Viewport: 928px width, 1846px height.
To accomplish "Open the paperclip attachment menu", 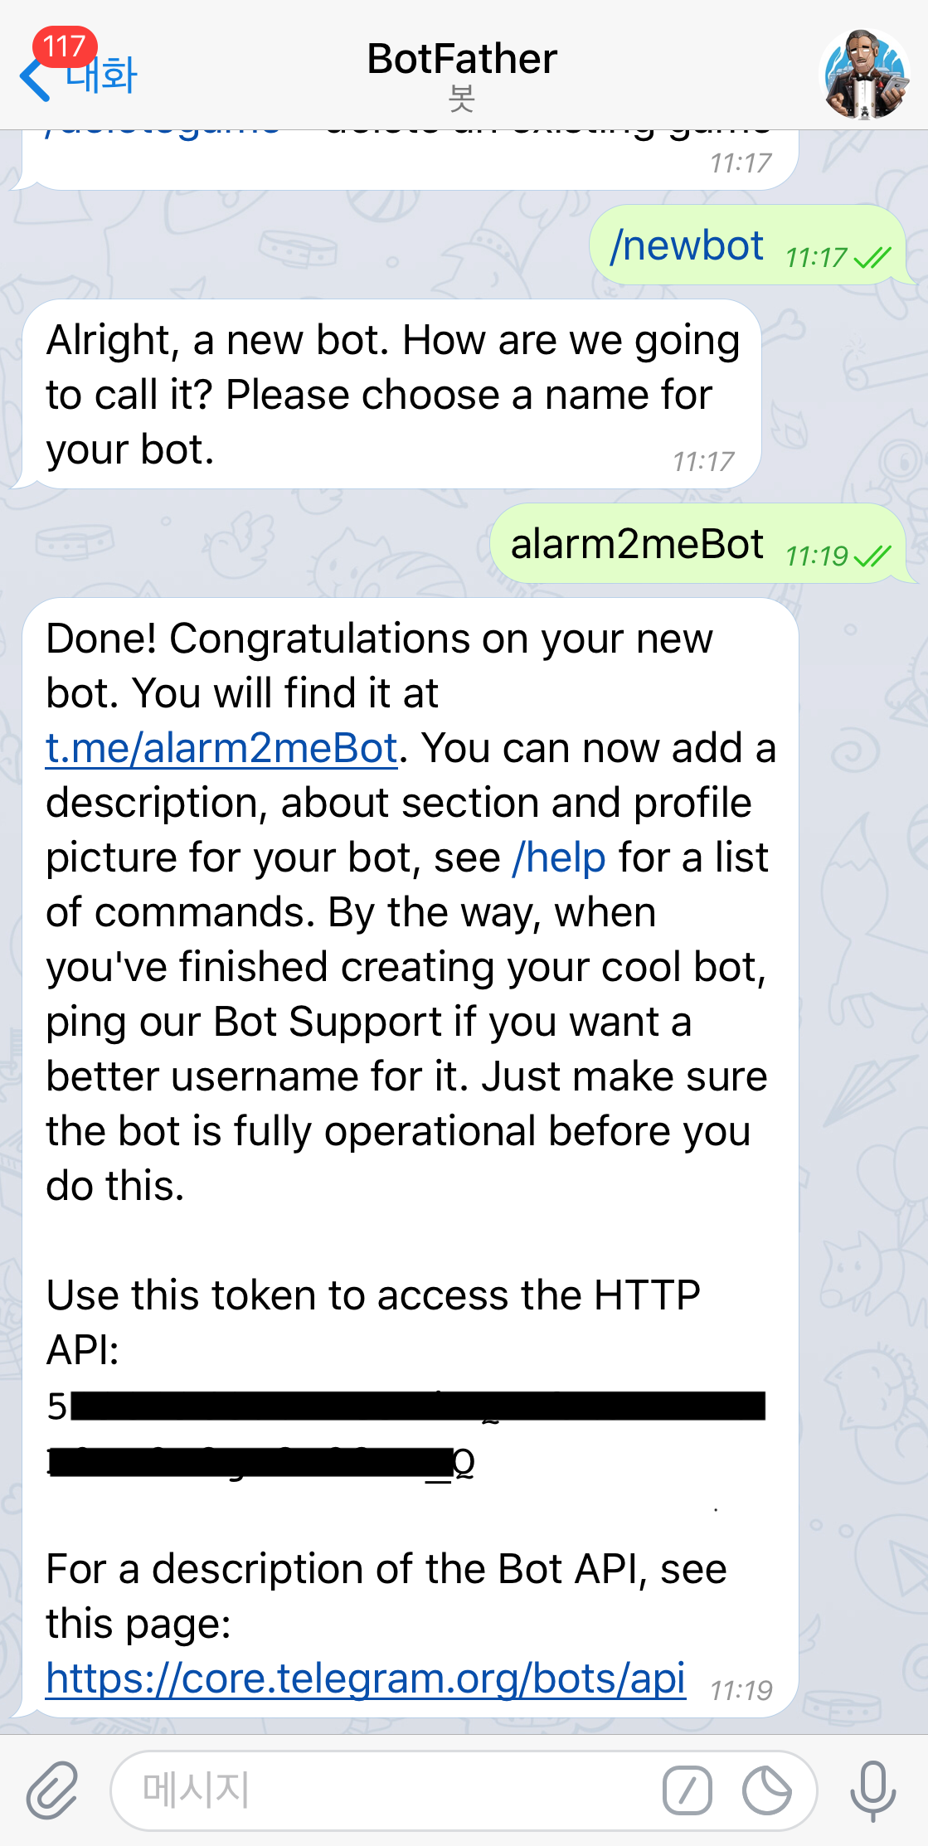I will [x=51, y=1790].
